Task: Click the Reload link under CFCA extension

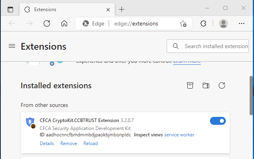Action: pyautogui.click(x=90, y=143)
